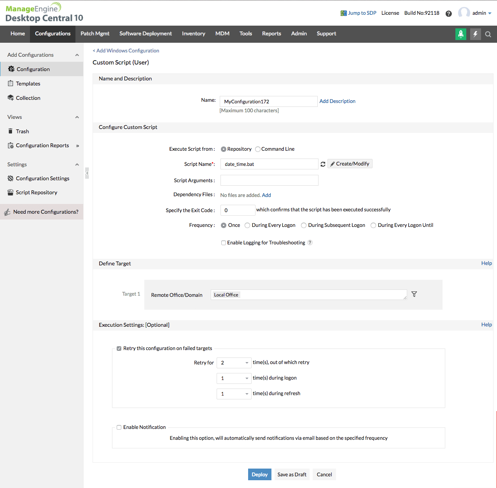Uncheck Retry this configuration on failed targets
The image size is (497, 488).
click(119, 349)
